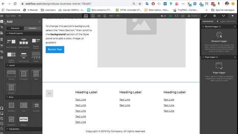Viewport: 238px width, 134px height.
Task: Open the Add elements panel icon
Action: 1,22
